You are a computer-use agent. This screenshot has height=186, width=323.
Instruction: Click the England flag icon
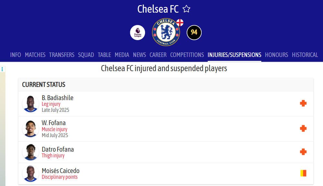point(180,23)
